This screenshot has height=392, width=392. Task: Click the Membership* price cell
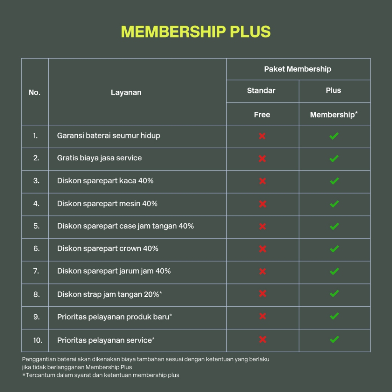[x=334, y=114]
